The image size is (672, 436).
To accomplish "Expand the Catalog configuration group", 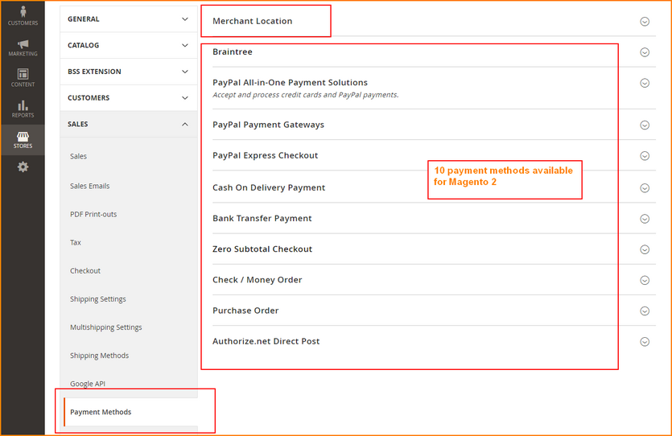I will [x=128, y=46].
